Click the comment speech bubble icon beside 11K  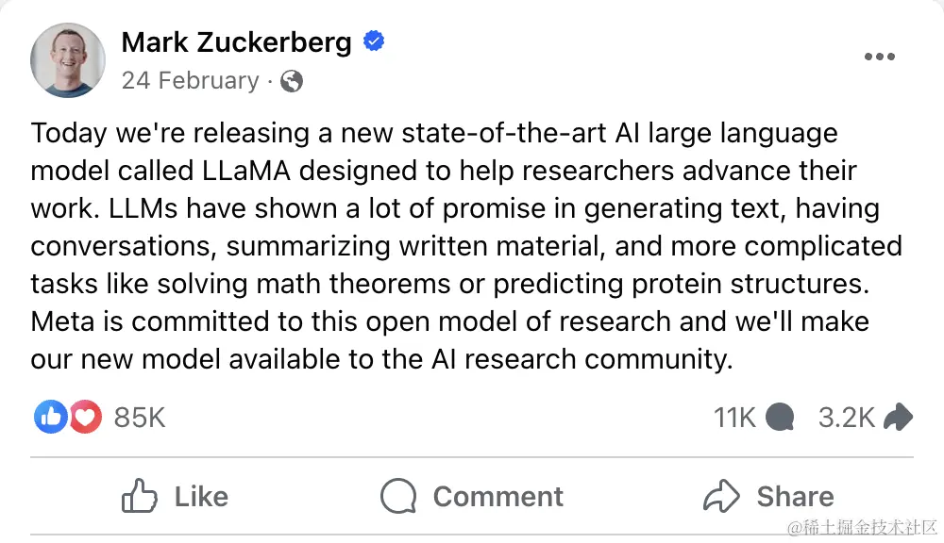coord(782,417)
